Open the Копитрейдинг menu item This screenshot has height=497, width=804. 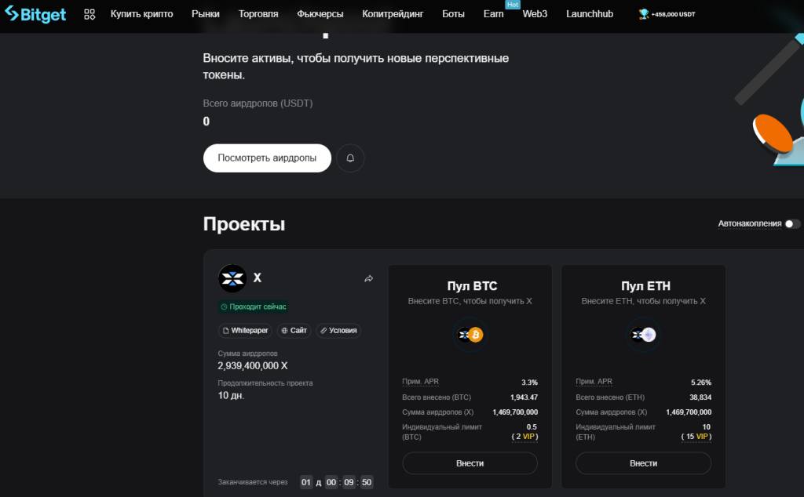[393, 14]
